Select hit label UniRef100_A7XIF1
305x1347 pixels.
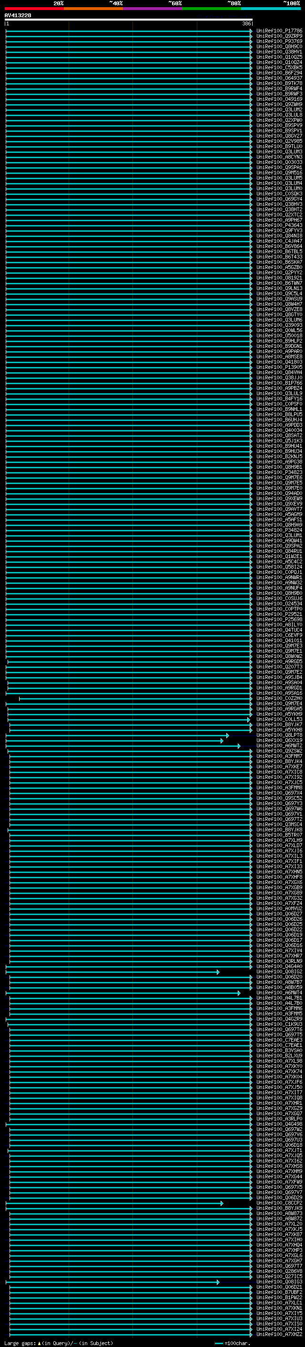279,861
